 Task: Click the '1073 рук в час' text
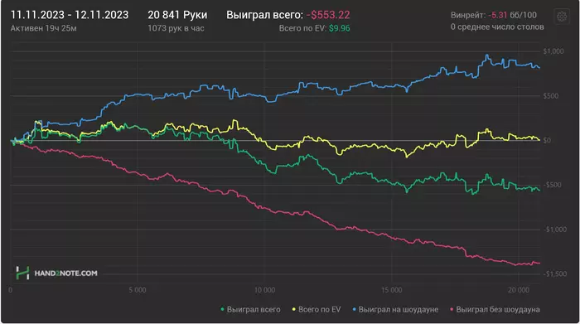click(176, 28)
